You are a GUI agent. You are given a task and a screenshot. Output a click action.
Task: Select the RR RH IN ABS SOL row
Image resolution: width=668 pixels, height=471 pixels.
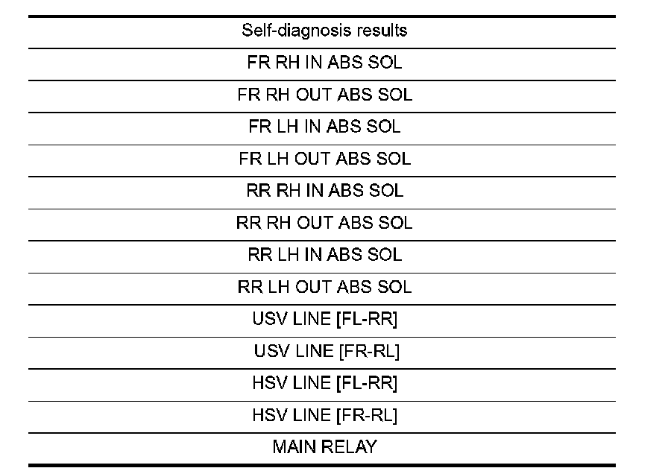click(324, 191)
